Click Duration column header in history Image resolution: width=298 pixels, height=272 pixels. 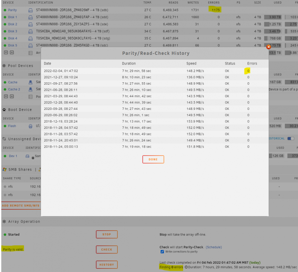(x=129, y=63)
